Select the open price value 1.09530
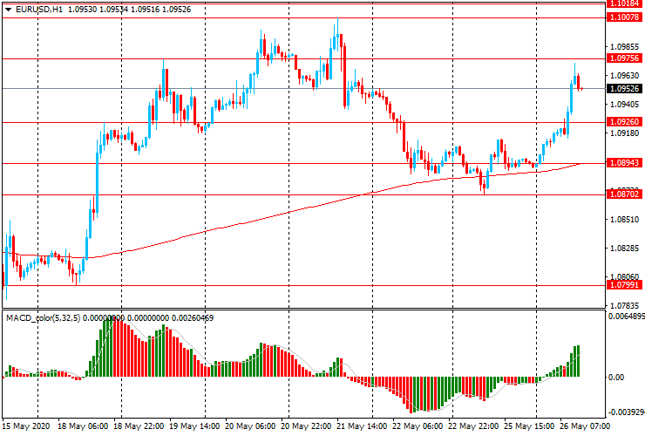 (x=82, y=10)
